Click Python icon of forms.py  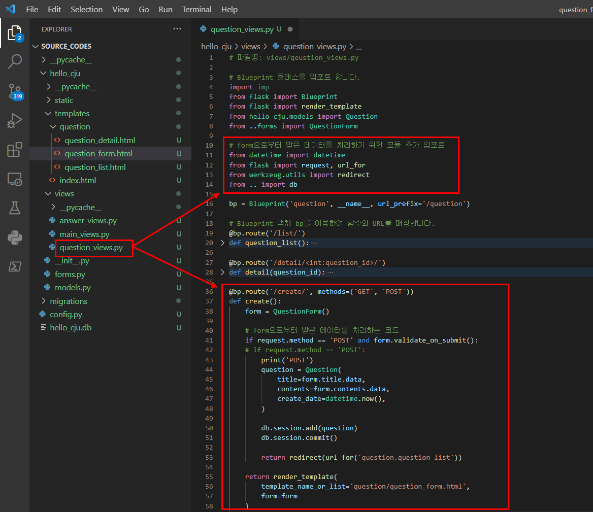[47, 274]
